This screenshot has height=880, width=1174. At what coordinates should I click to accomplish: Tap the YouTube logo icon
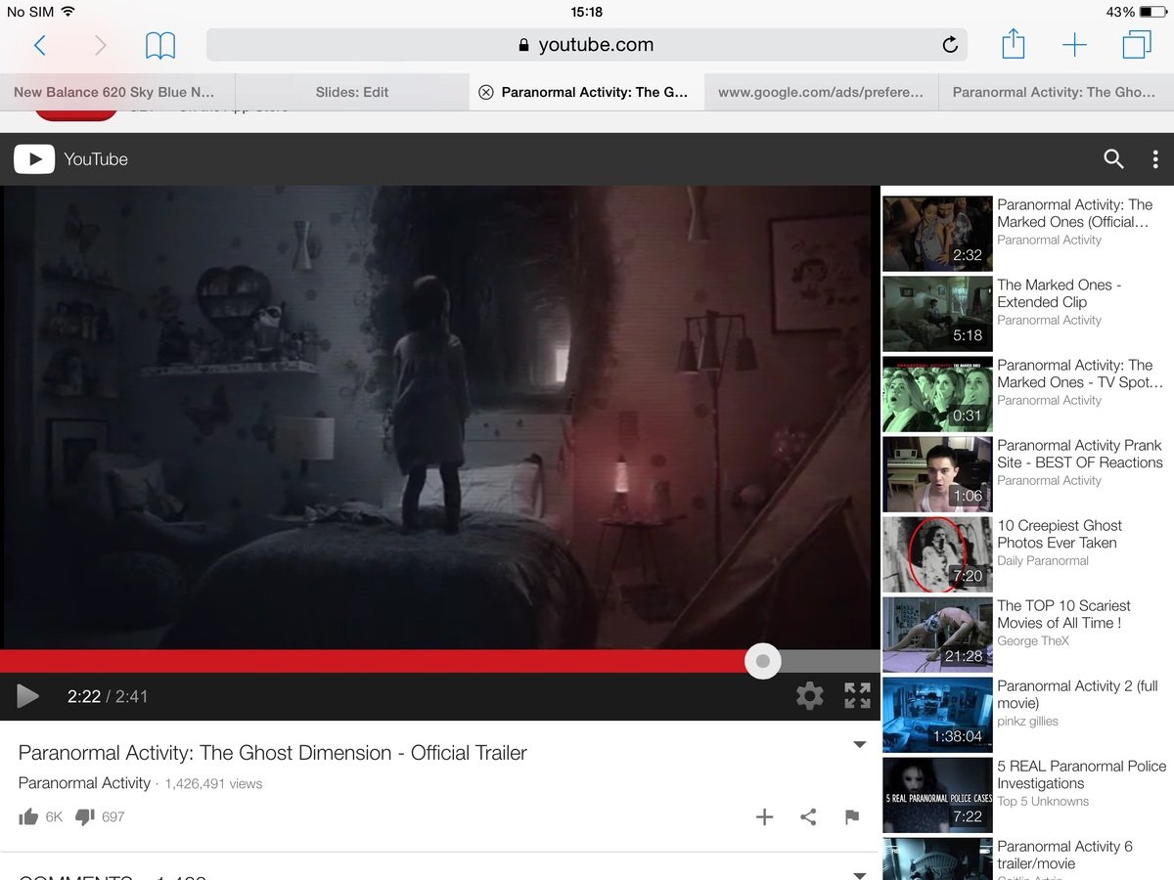[34, 159]
